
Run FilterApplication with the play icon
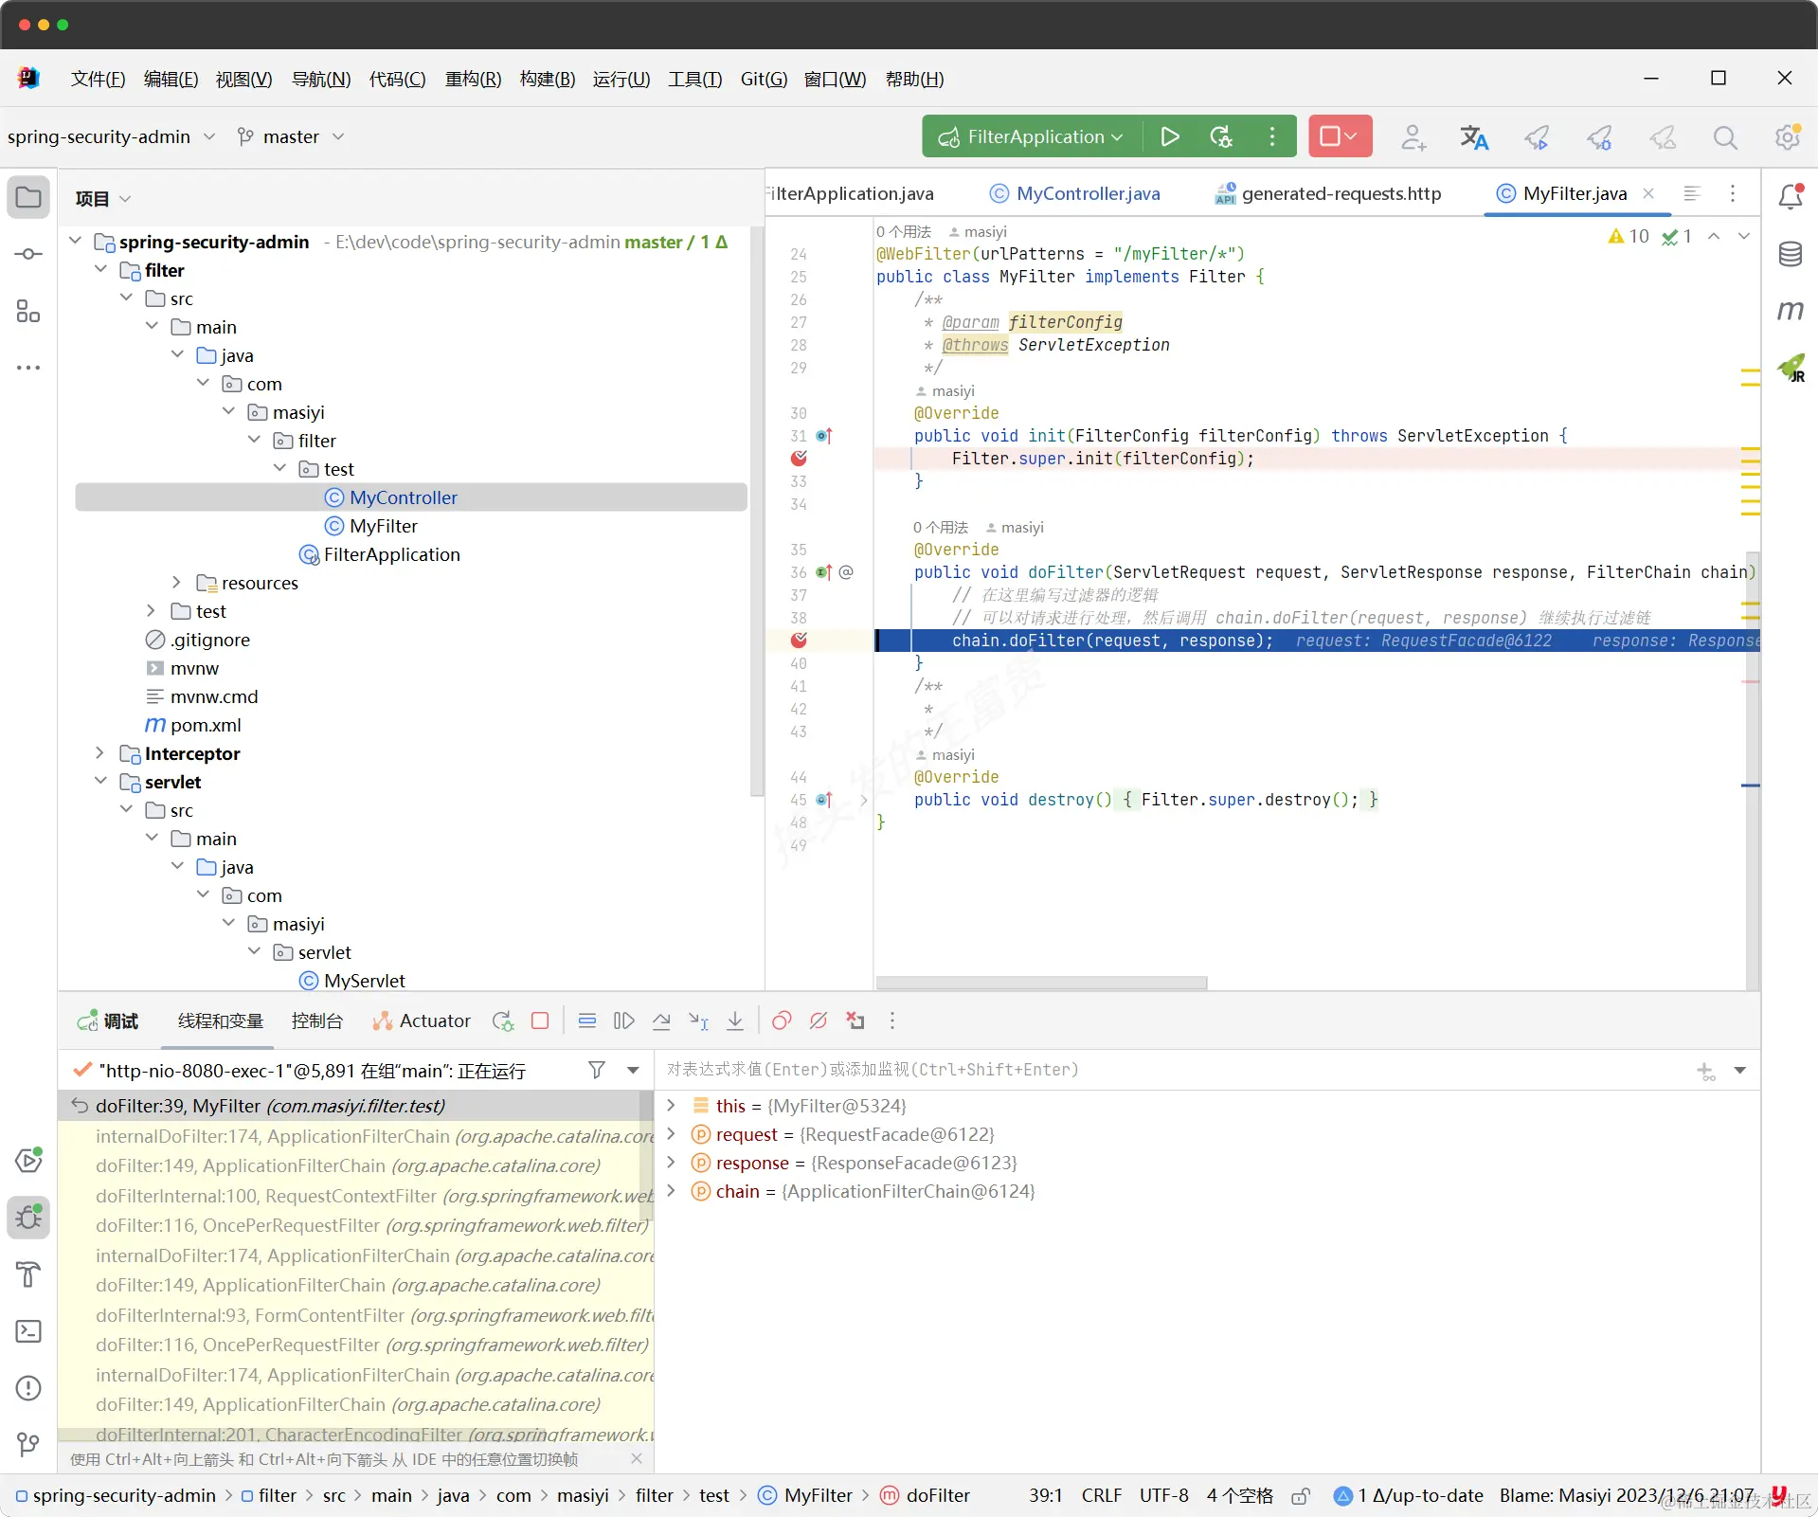(x=1170, y=136)
